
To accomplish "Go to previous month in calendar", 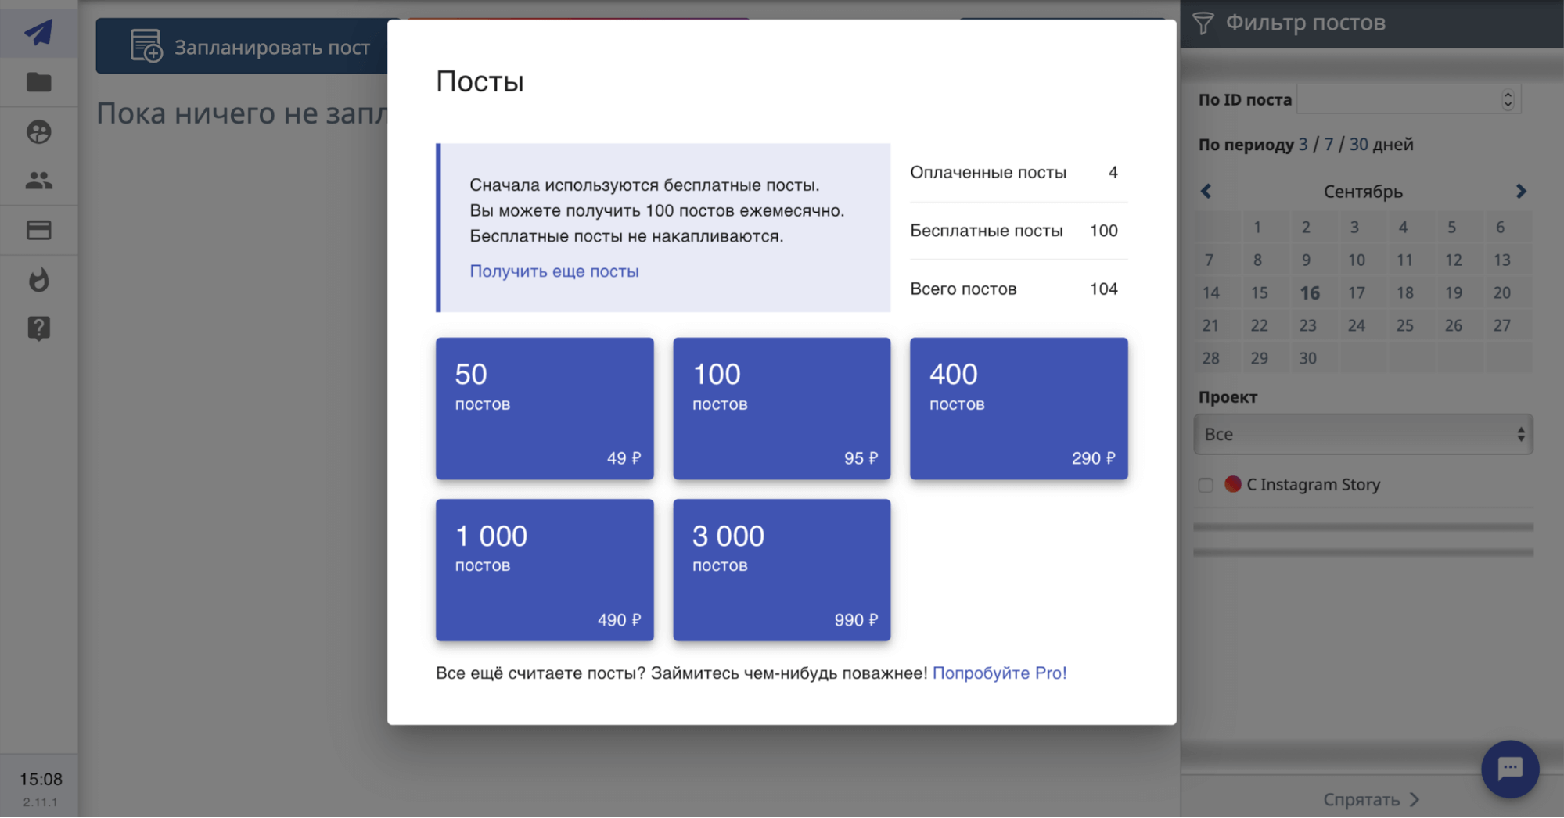I will (x=1206, y=191).
